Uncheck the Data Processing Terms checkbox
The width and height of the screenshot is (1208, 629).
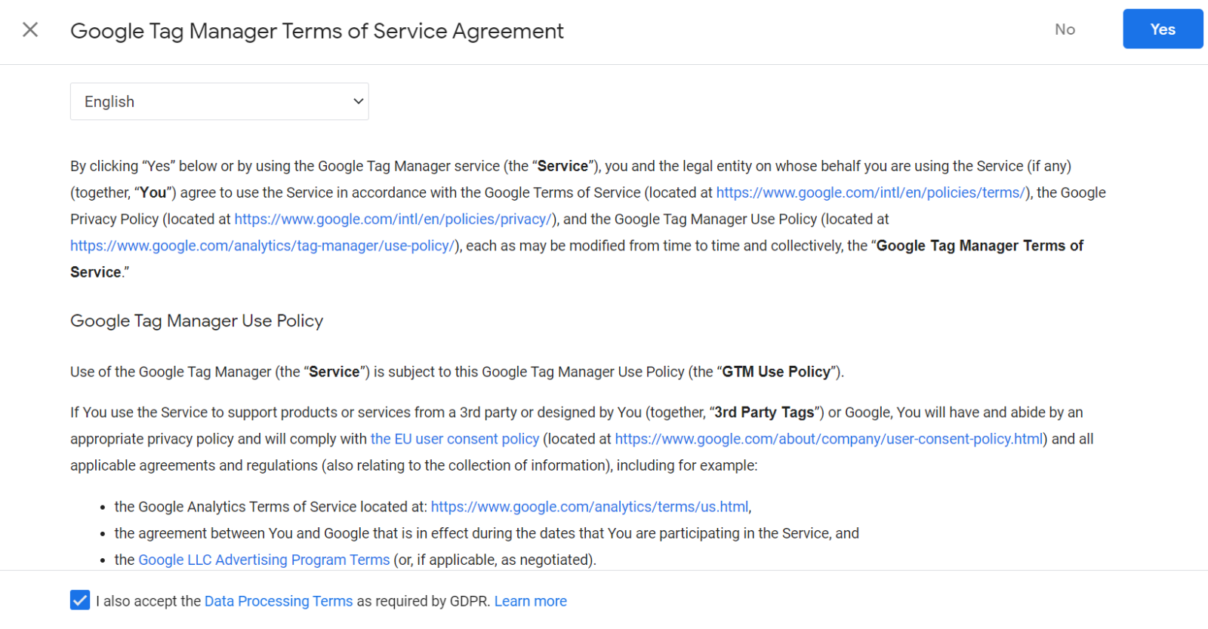(x=80, y=600)
